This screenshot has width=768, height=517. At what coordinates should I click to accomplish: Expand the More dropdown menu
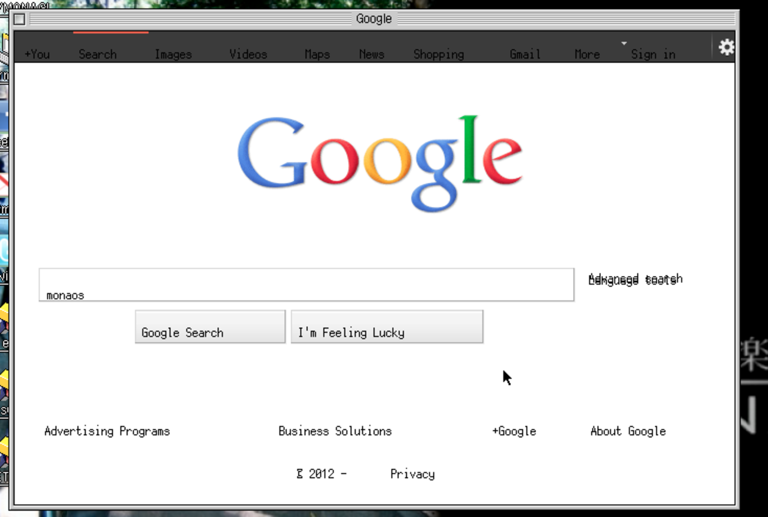point(587,54)
